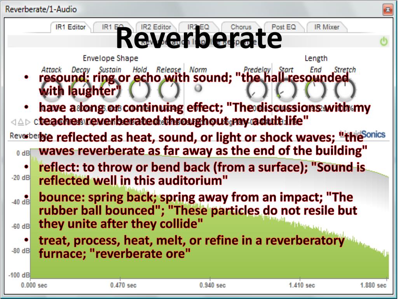Click the next impulse file right arrow
The width and height of the screenshot is (398, 299).
point(28,122)
